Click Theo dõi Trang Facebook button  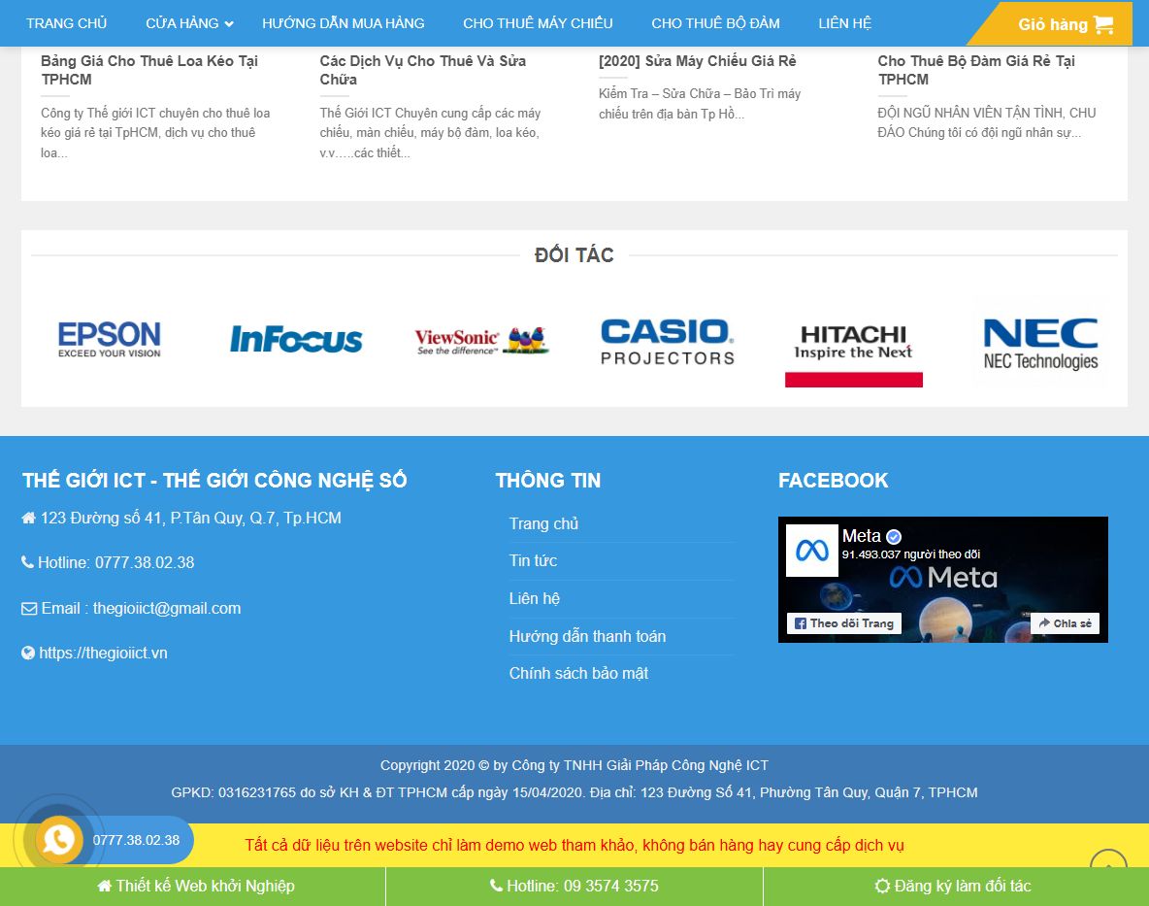coord(844,623)
